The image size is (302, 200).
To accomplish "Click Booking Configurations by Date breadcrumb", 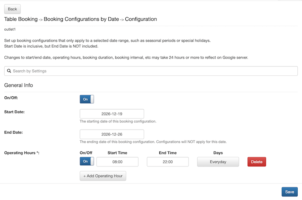I will click(x=81, y=19).
